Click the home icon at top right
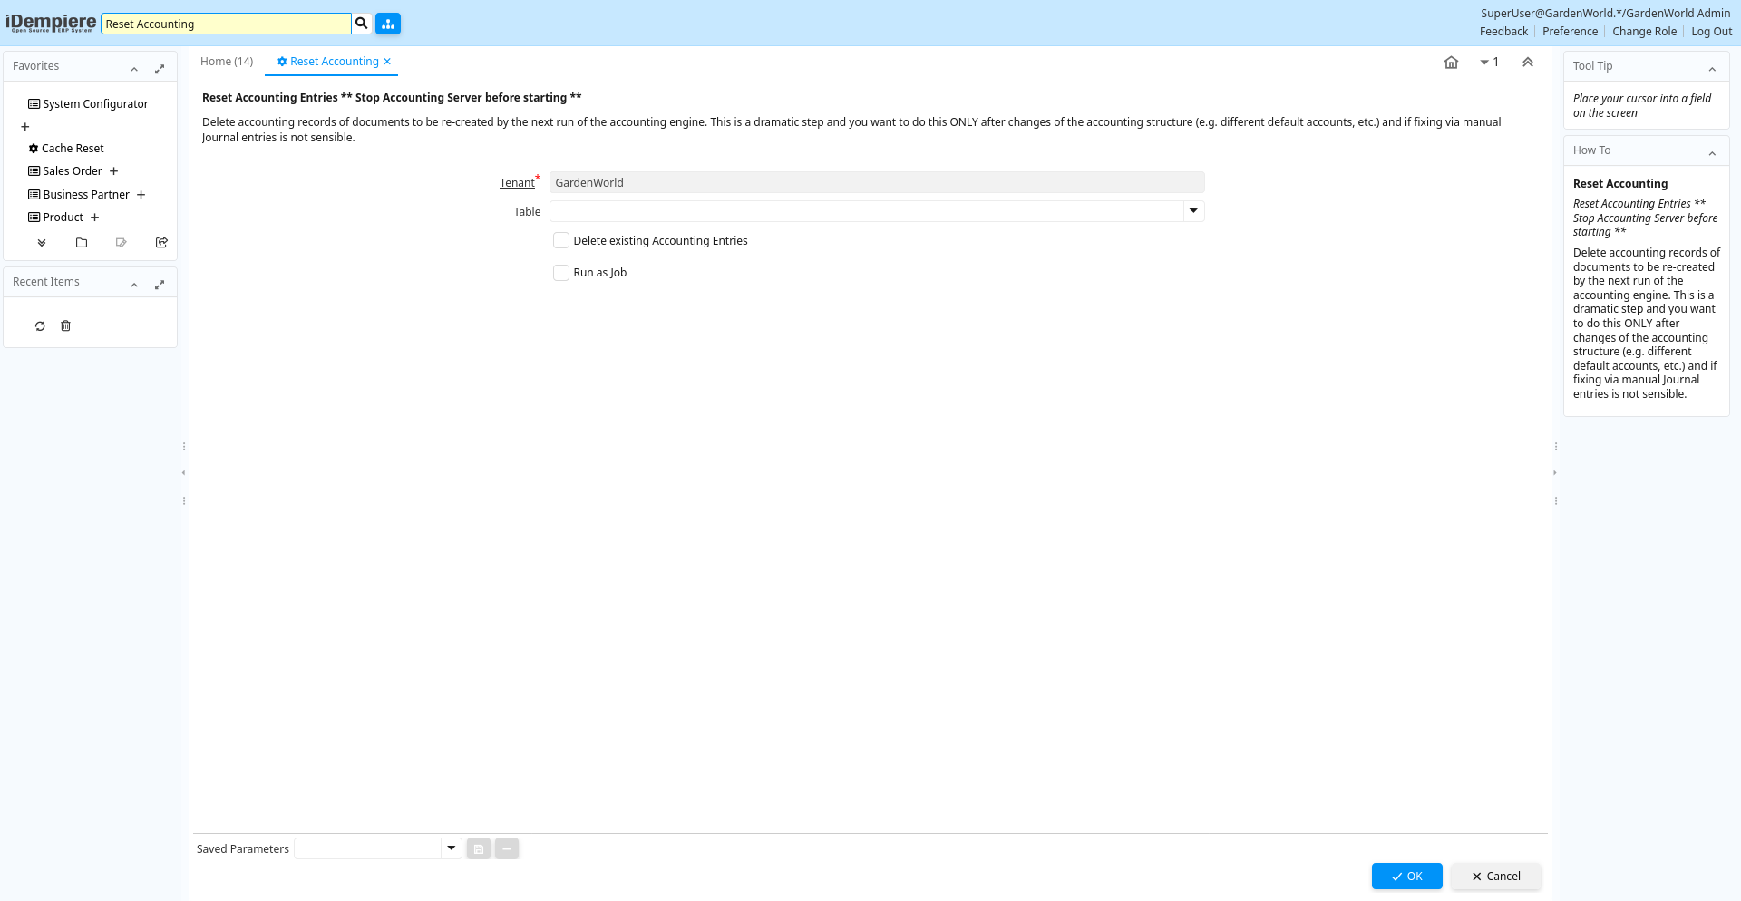 (1451, 63)
